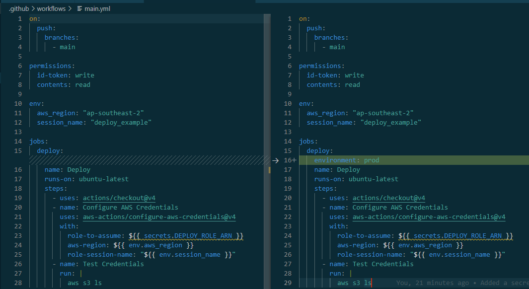529x289 pixels.
Task: Click 'Test Credentials' in the modified pane
Action: coord(383,264)
